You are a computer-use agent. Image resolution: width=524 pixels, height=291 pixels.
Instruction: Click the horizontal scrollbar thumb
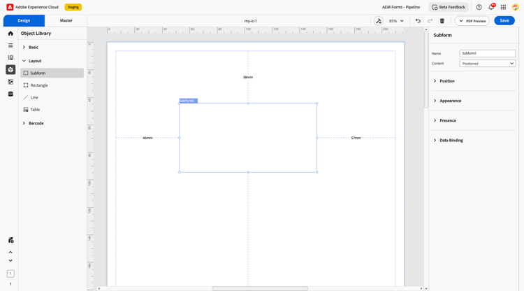[x=260, y=288]
